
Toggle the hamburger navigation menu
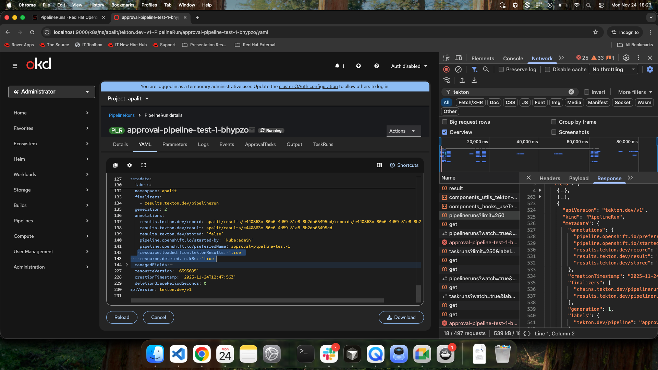coord(15,66)
